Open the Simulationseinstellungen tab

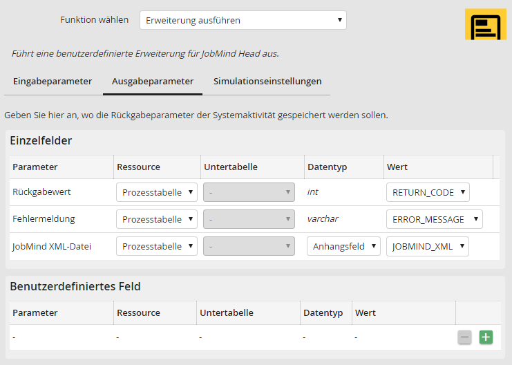click(x=267, y=82)
